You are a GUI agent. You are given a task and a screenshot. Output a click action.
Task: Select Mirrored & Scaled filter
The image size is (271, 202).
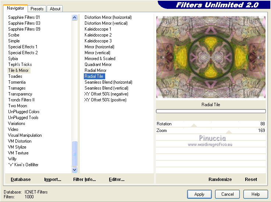pyautogui.click(x=100, y=59)
